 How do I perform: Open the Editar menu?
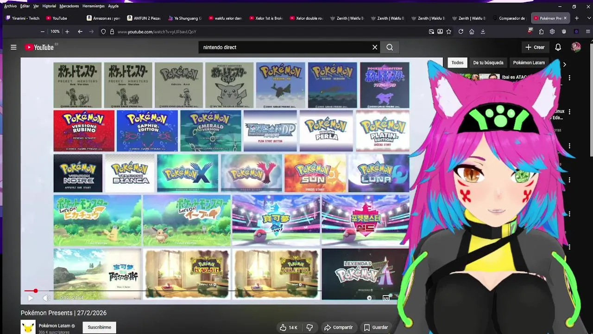25,6
